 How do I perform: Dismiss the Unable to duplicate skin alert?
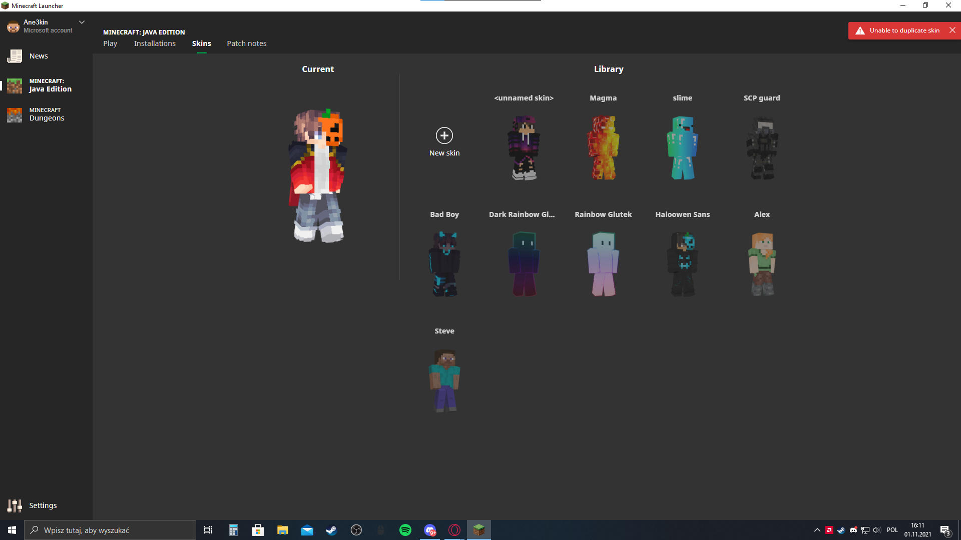pos(952,30)
